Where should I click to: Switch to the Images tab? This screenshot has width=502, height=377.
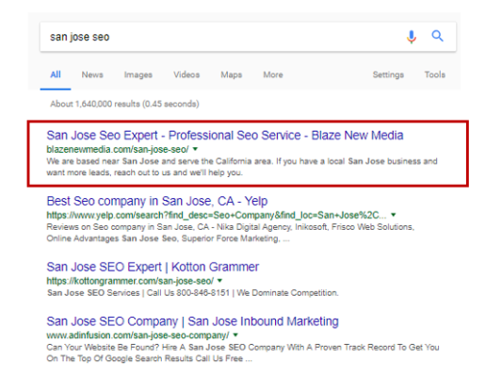[x=138, y=74]
